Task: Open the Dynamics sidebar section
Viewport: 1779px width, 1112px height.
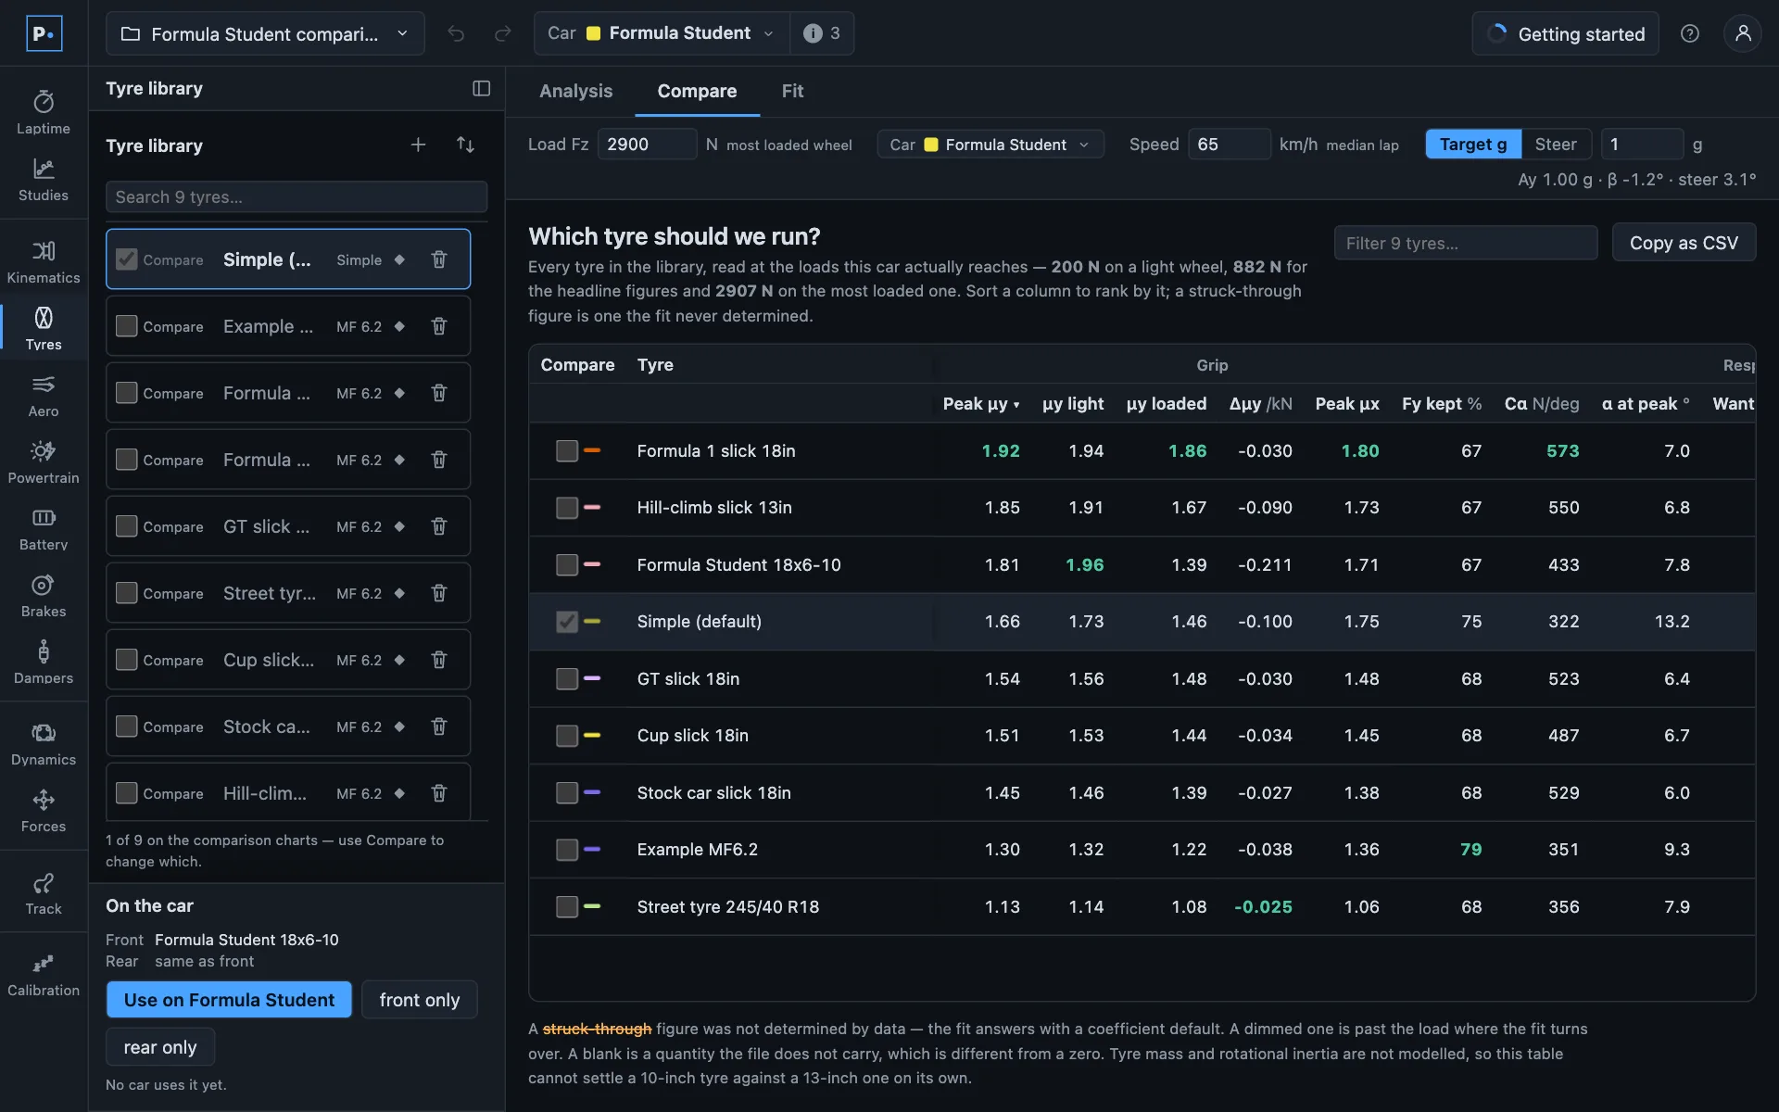Action: [44, 744]
